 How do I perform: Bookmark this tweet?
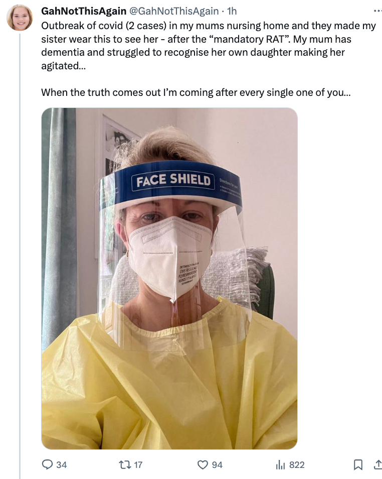click(358, 464)
